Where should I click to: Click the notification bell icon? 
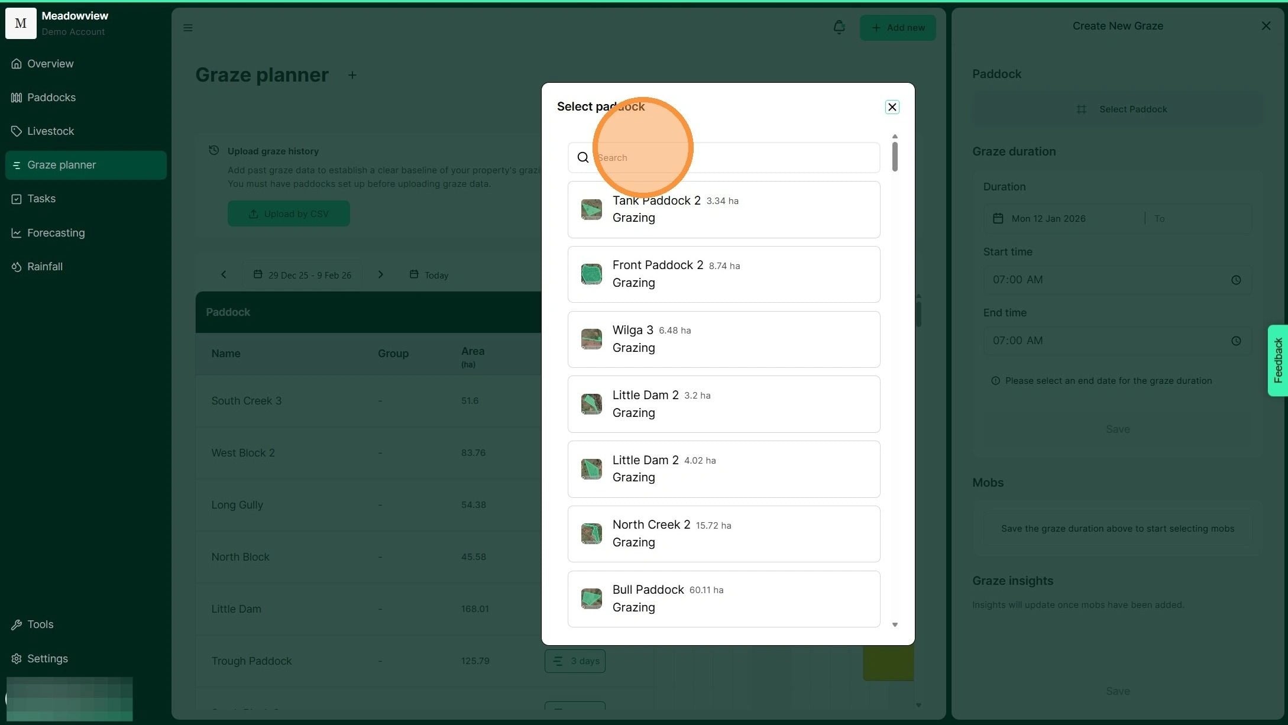click(x=839, y=27)
